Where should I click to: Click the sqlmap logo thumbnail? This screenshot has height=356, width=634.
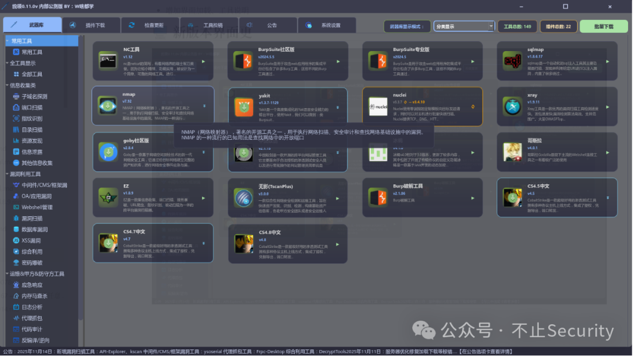[x=512, y=61]
